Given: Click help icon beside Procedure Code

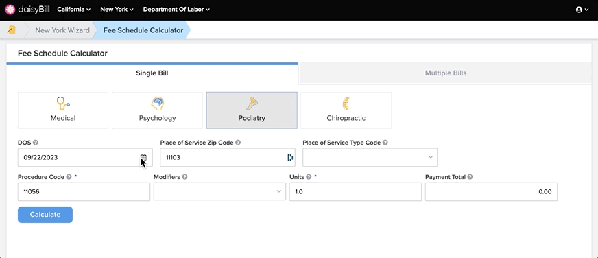Looking at the screenshot, I should coord(69,177).
